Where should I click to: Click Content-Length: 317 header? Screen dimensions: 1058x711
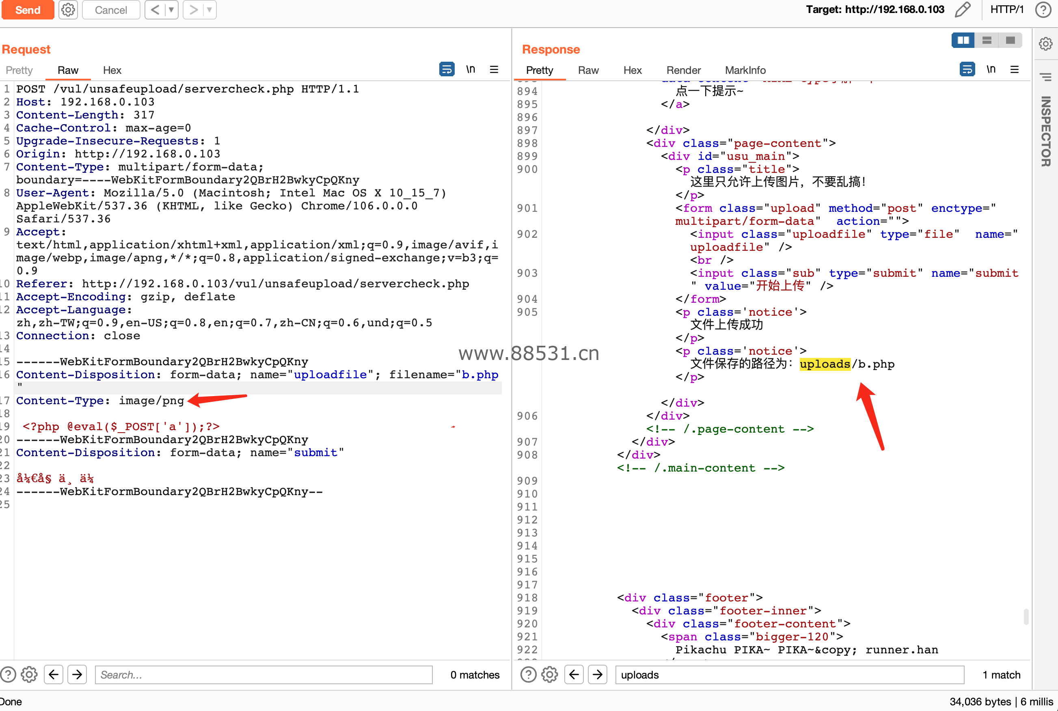[x=85, y=115]
